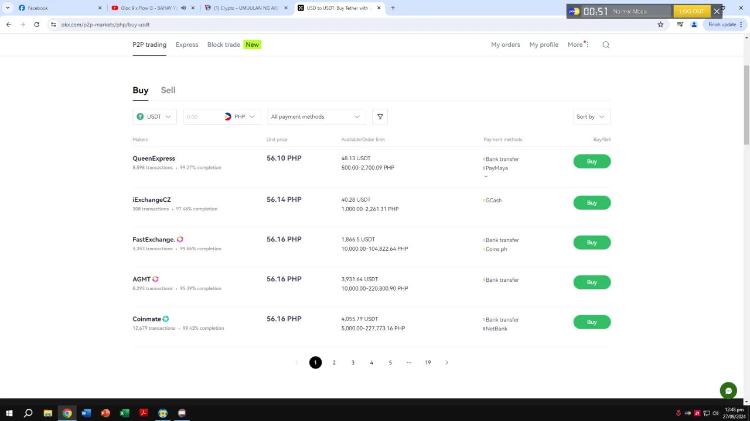Image resolution: width=750 pixels, height=421 pixels.
Task: Buy USDT from QueenExpress
Action: click(x=592, y=161)
